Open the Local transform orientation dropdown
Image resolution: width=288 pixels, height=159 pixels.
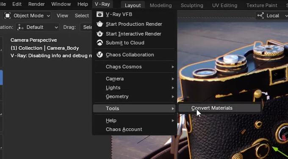tap(271, 16)
